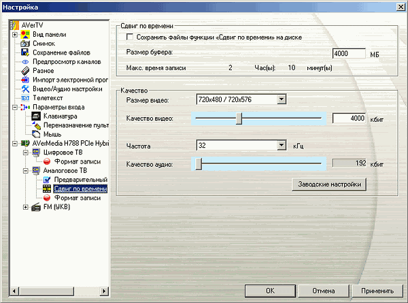408x303 pixels.
Task: Click the Видео/Аудио настройки tools icon
Action: (x=25, y=89)
